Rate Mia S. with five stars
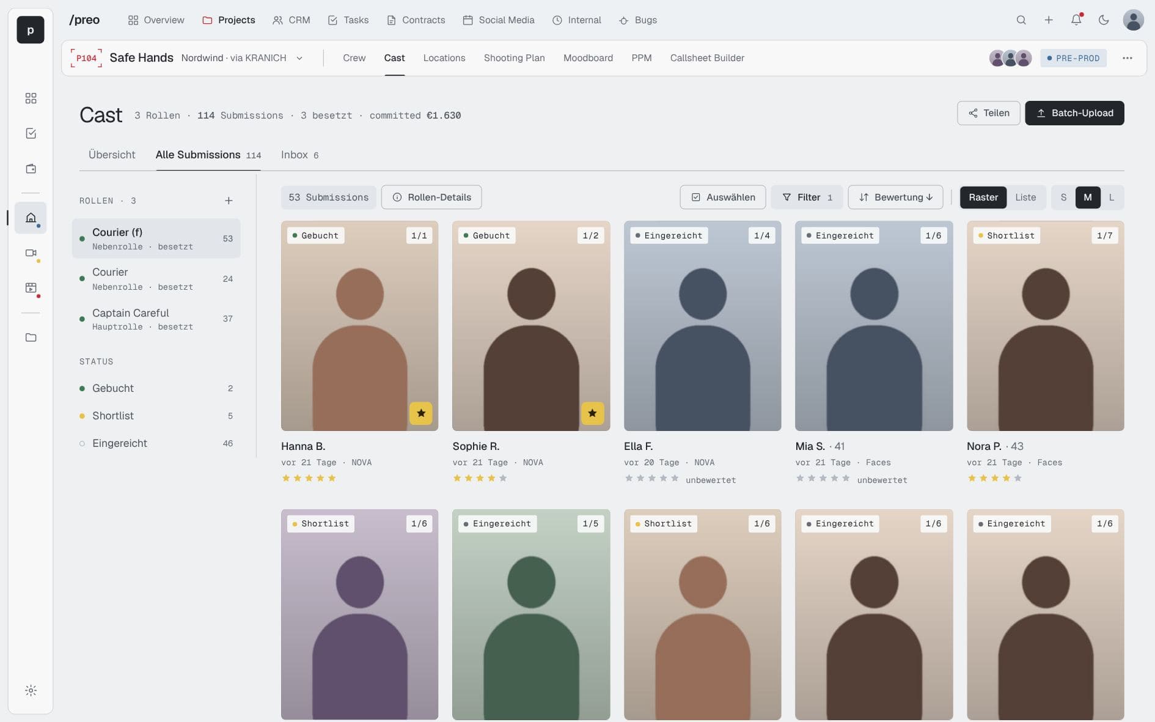Screen dimensions: 1155x722 coord(846,478)
